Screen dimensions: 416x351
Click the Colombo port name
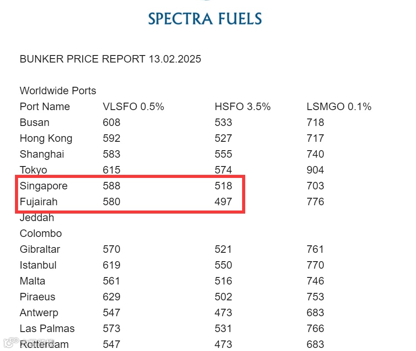[x=41, y=233]
